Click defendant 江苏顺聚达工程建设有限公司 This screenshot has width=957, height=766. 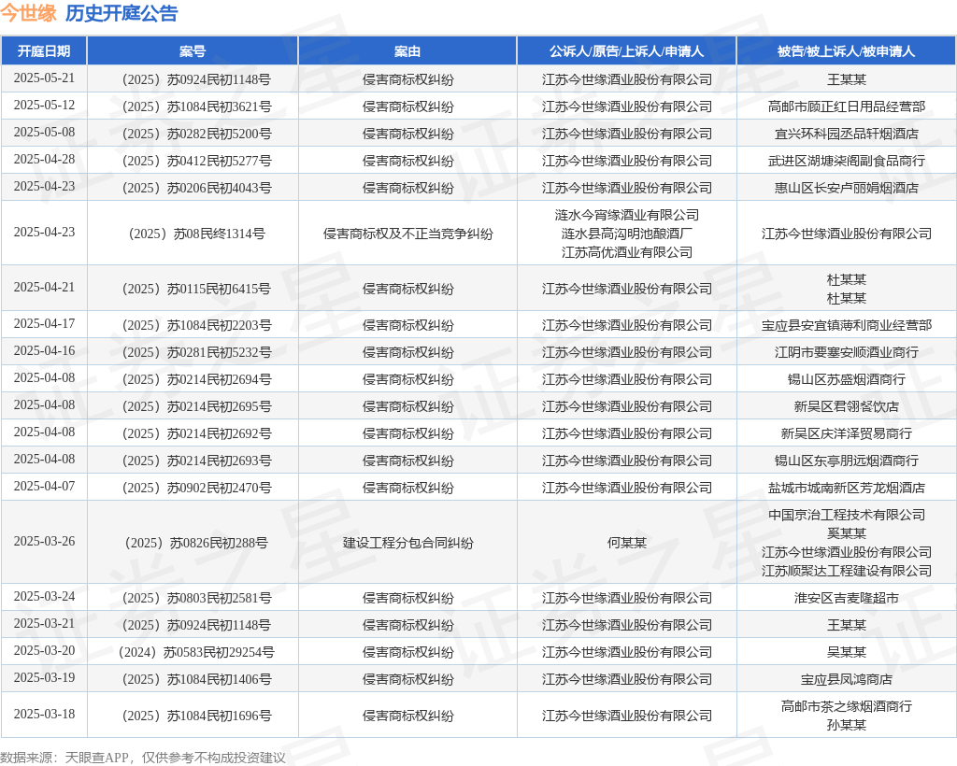pyautogui.click(x=847, y=571)
